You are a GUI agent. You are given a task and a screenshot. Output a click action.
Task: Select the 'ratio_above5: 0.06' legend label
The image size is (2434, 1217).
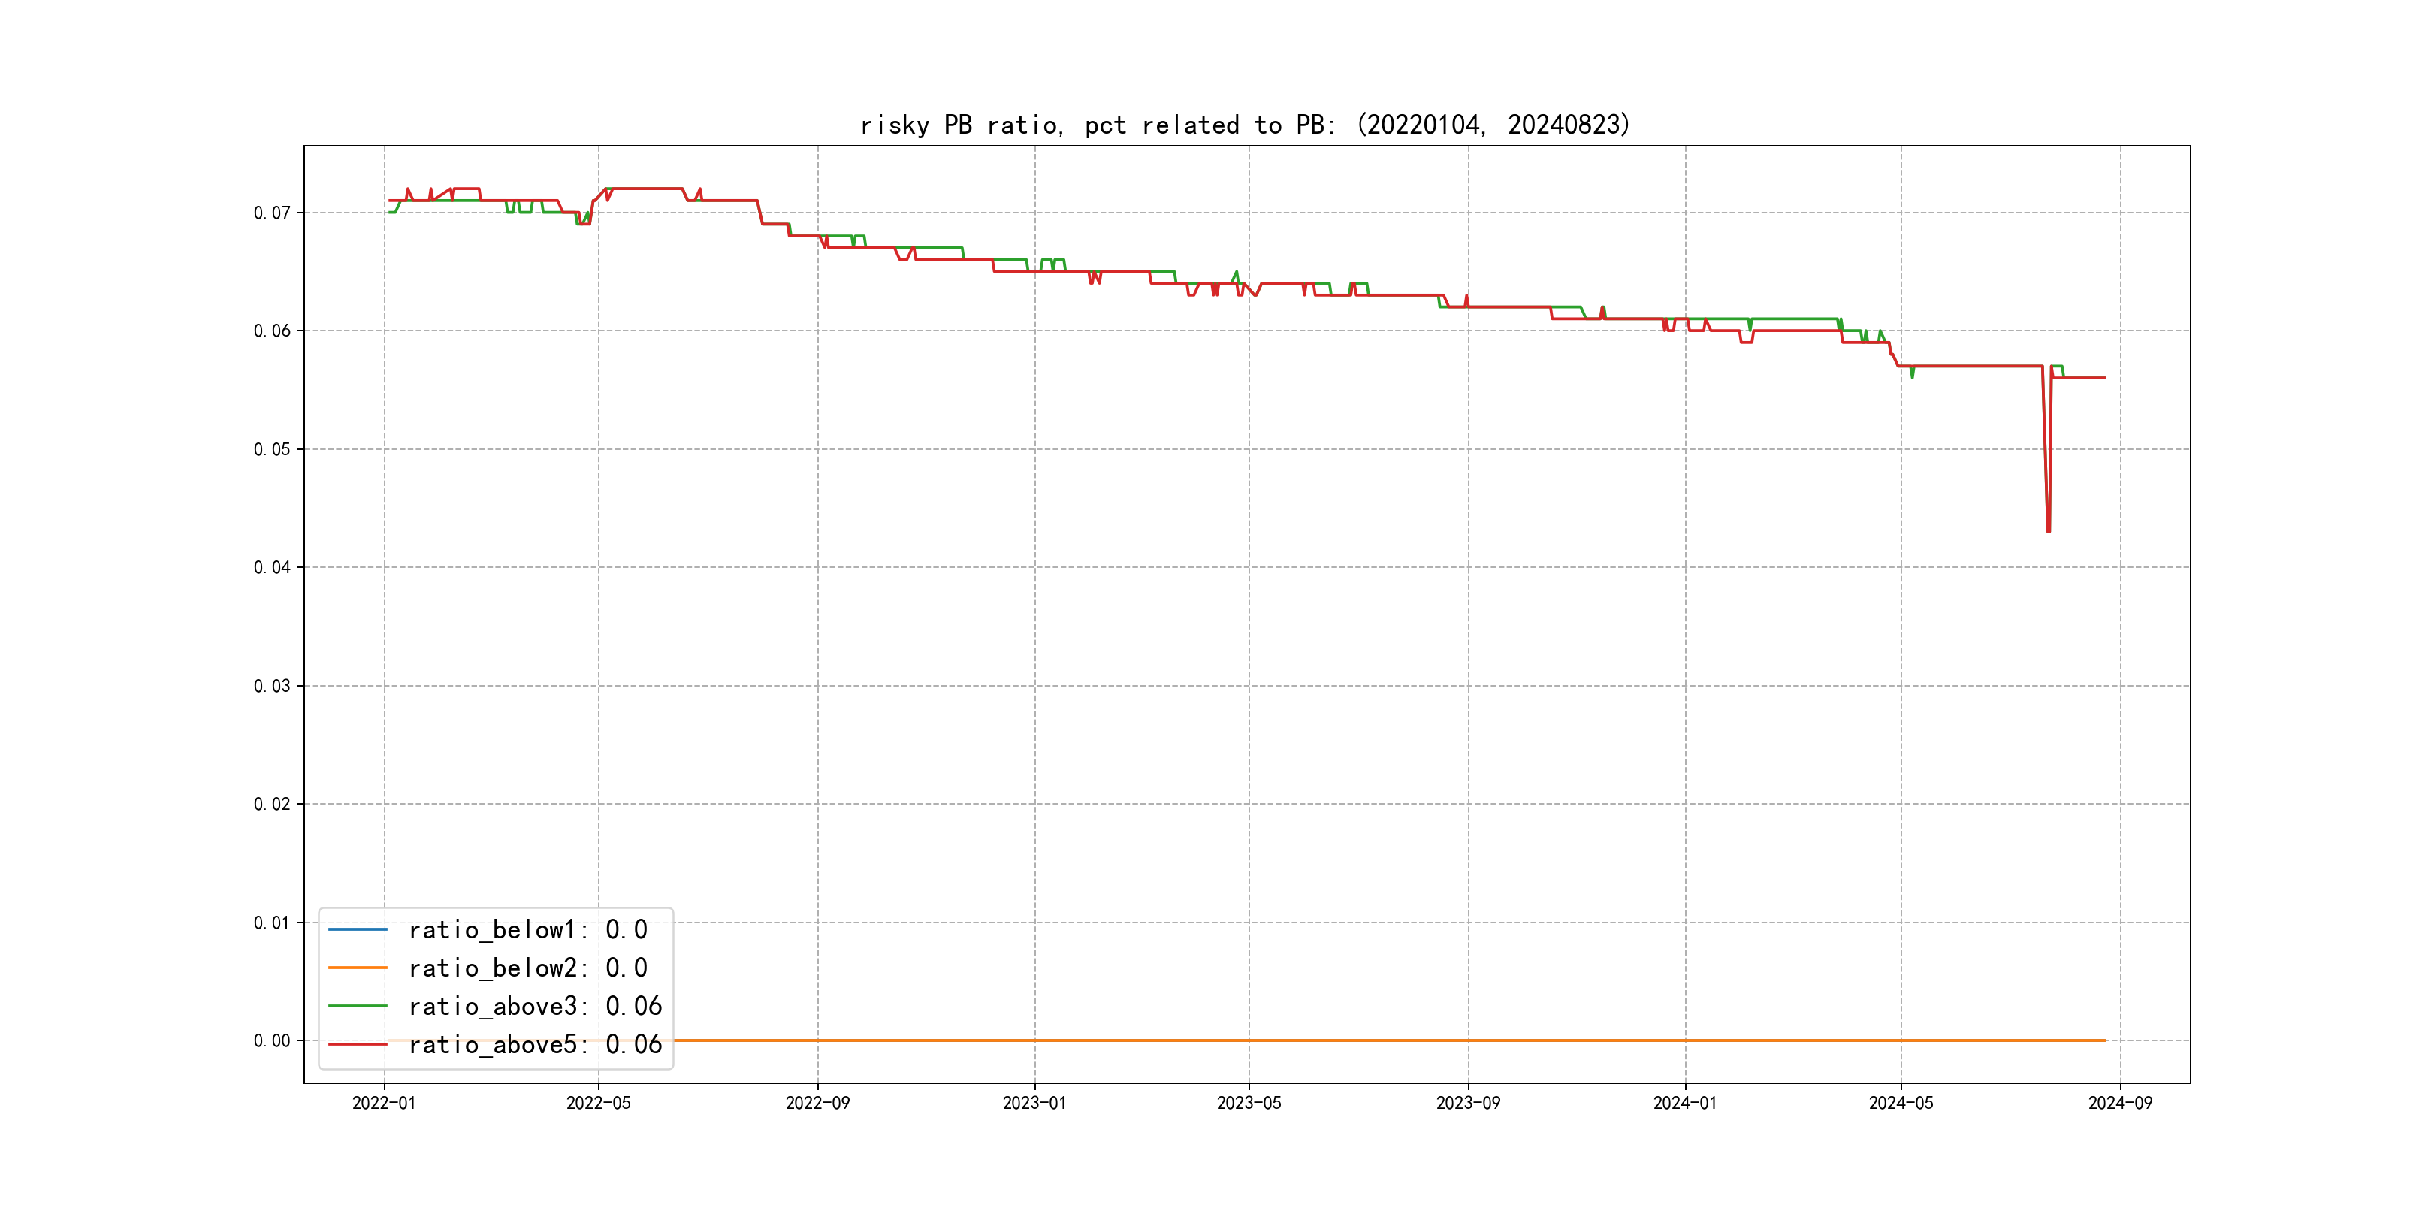535,1044
